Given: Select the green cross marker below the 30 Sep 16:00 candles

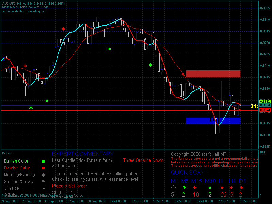Looking at the screenshot, I should (109, 49).
